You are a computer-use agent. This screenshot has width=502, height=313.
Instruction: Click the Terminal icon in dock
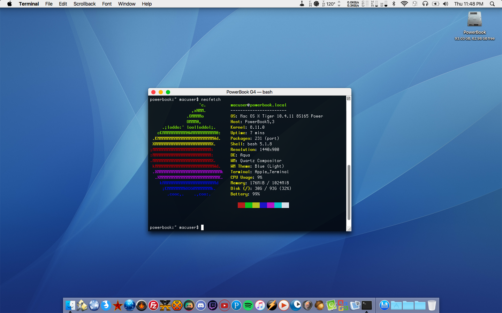point(367,305)
